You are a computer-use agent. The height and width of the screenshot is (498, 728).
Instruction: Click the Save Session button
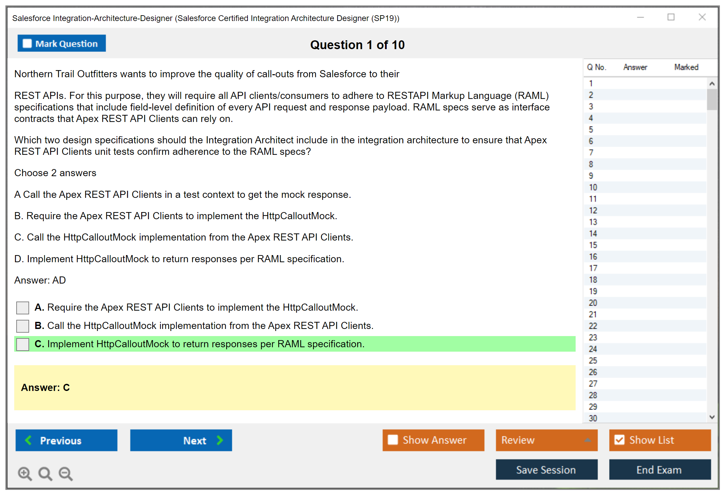coord(546,470)
